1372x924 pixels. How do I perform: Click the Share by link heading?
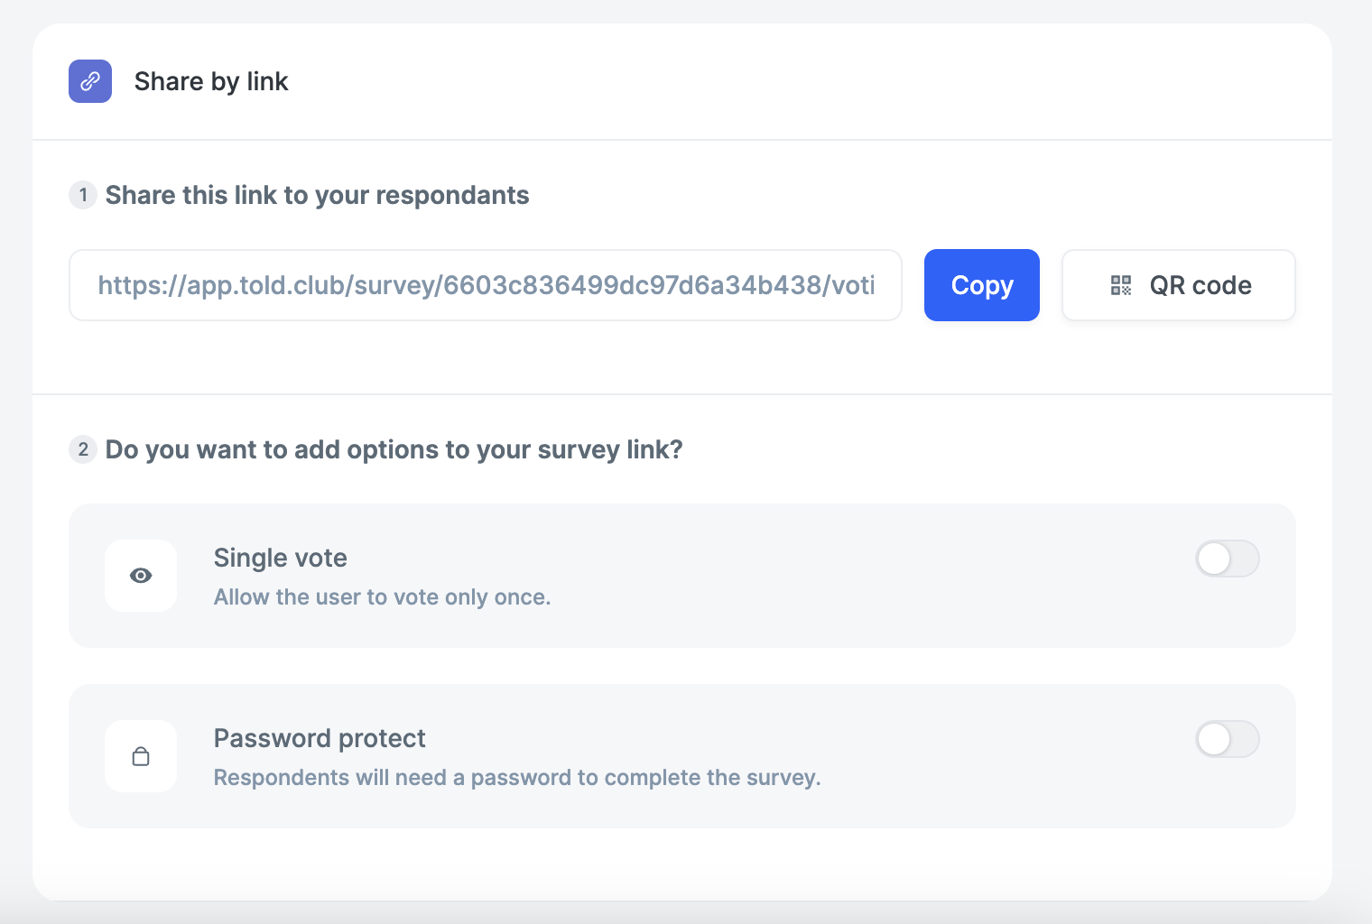tap(211, 81)
